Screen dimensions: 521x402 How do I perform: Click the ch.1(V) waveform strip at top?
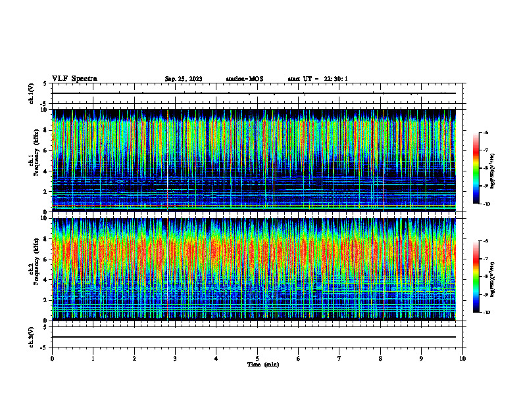coord(257,93)
